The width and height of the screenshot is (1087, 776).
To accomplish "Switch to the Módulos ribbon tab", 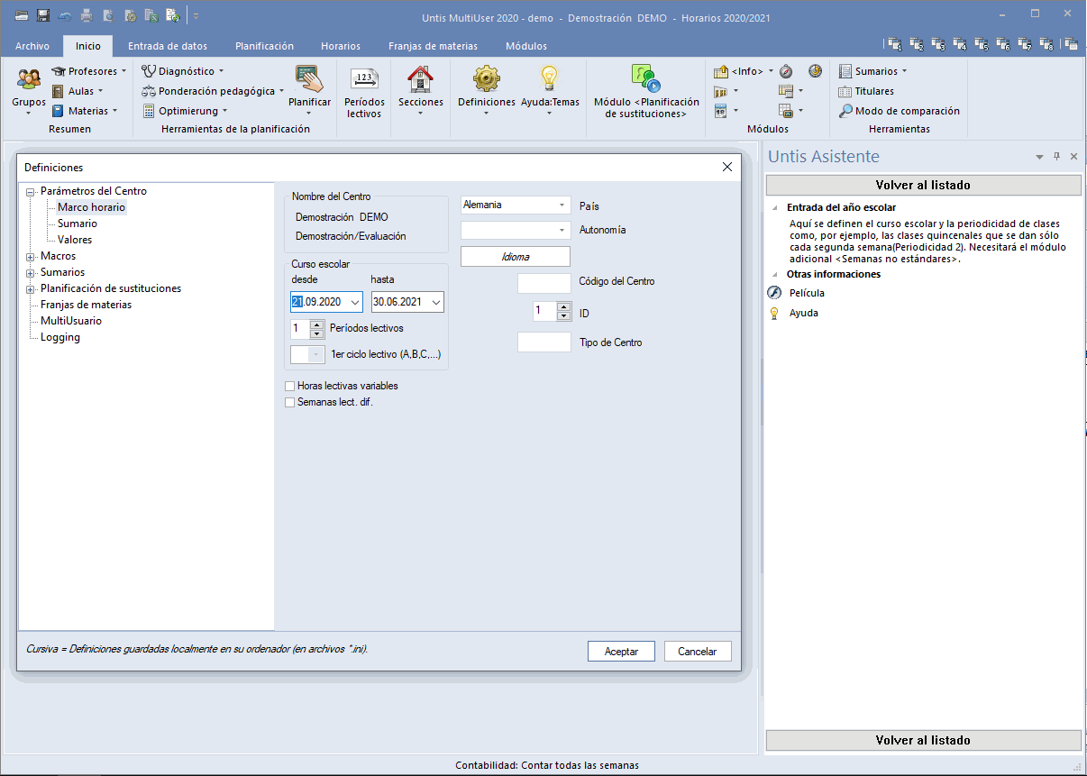I will click(526, 46).
